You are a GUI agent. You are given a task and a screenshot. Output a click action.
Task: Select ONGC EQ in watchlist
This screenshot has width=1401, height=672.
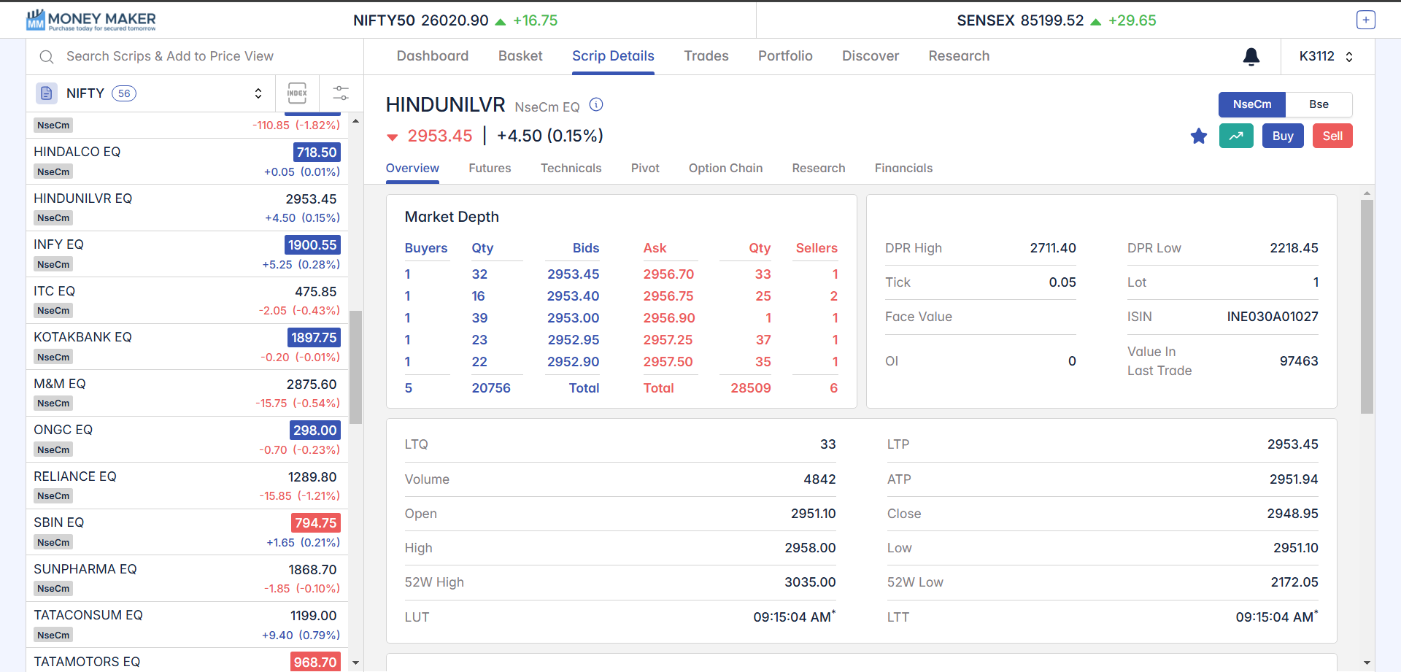187,439
